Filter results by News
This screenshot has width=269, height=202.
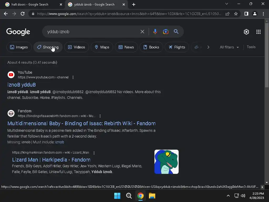tap(126, 47)
